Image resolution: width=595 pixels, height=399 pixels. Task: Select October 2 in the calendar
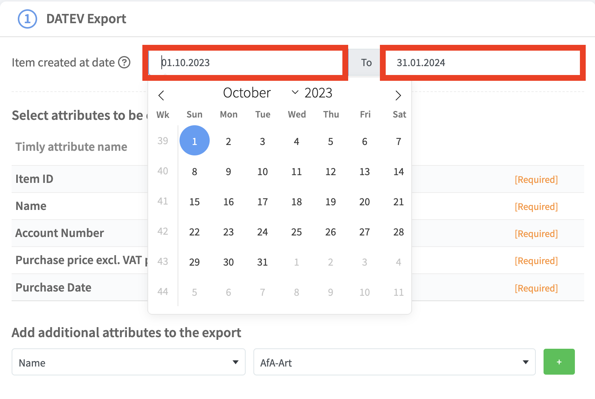229,142
